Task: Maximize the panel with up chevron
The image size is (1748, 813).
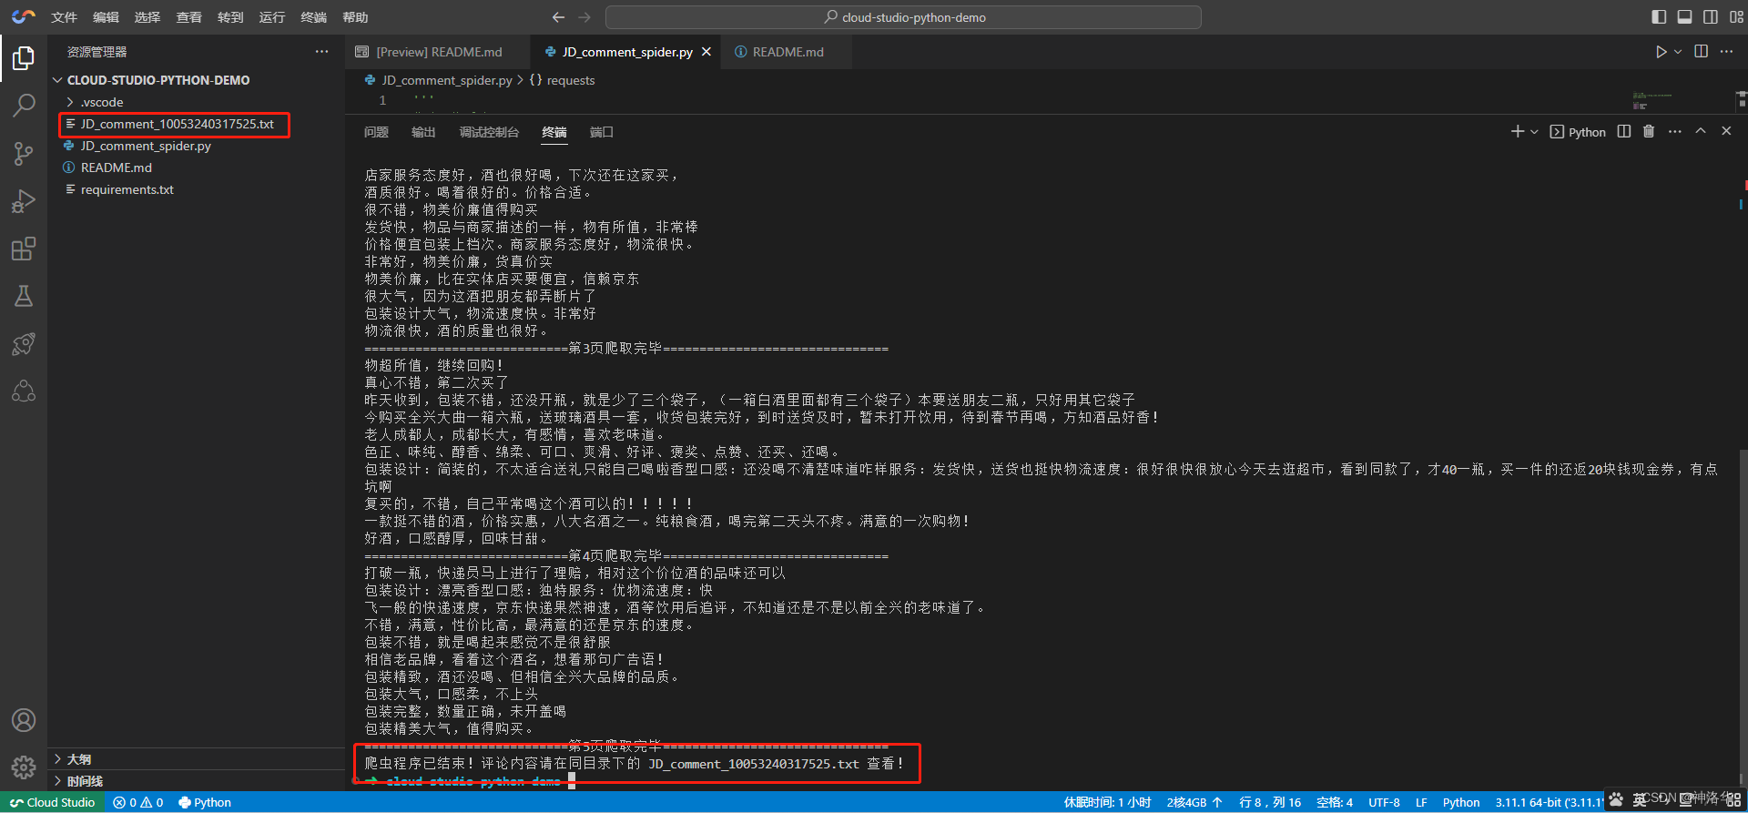Action: tap(1700, 132)
